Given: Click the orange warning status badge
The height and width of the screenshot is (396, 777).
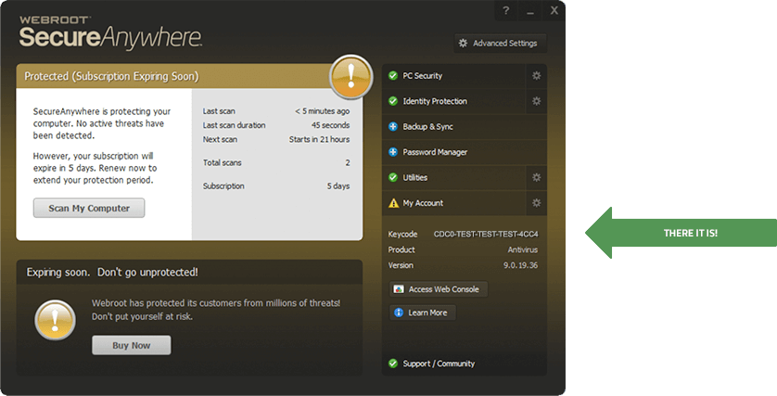Looking at the screenshot, I should [351, 76].
